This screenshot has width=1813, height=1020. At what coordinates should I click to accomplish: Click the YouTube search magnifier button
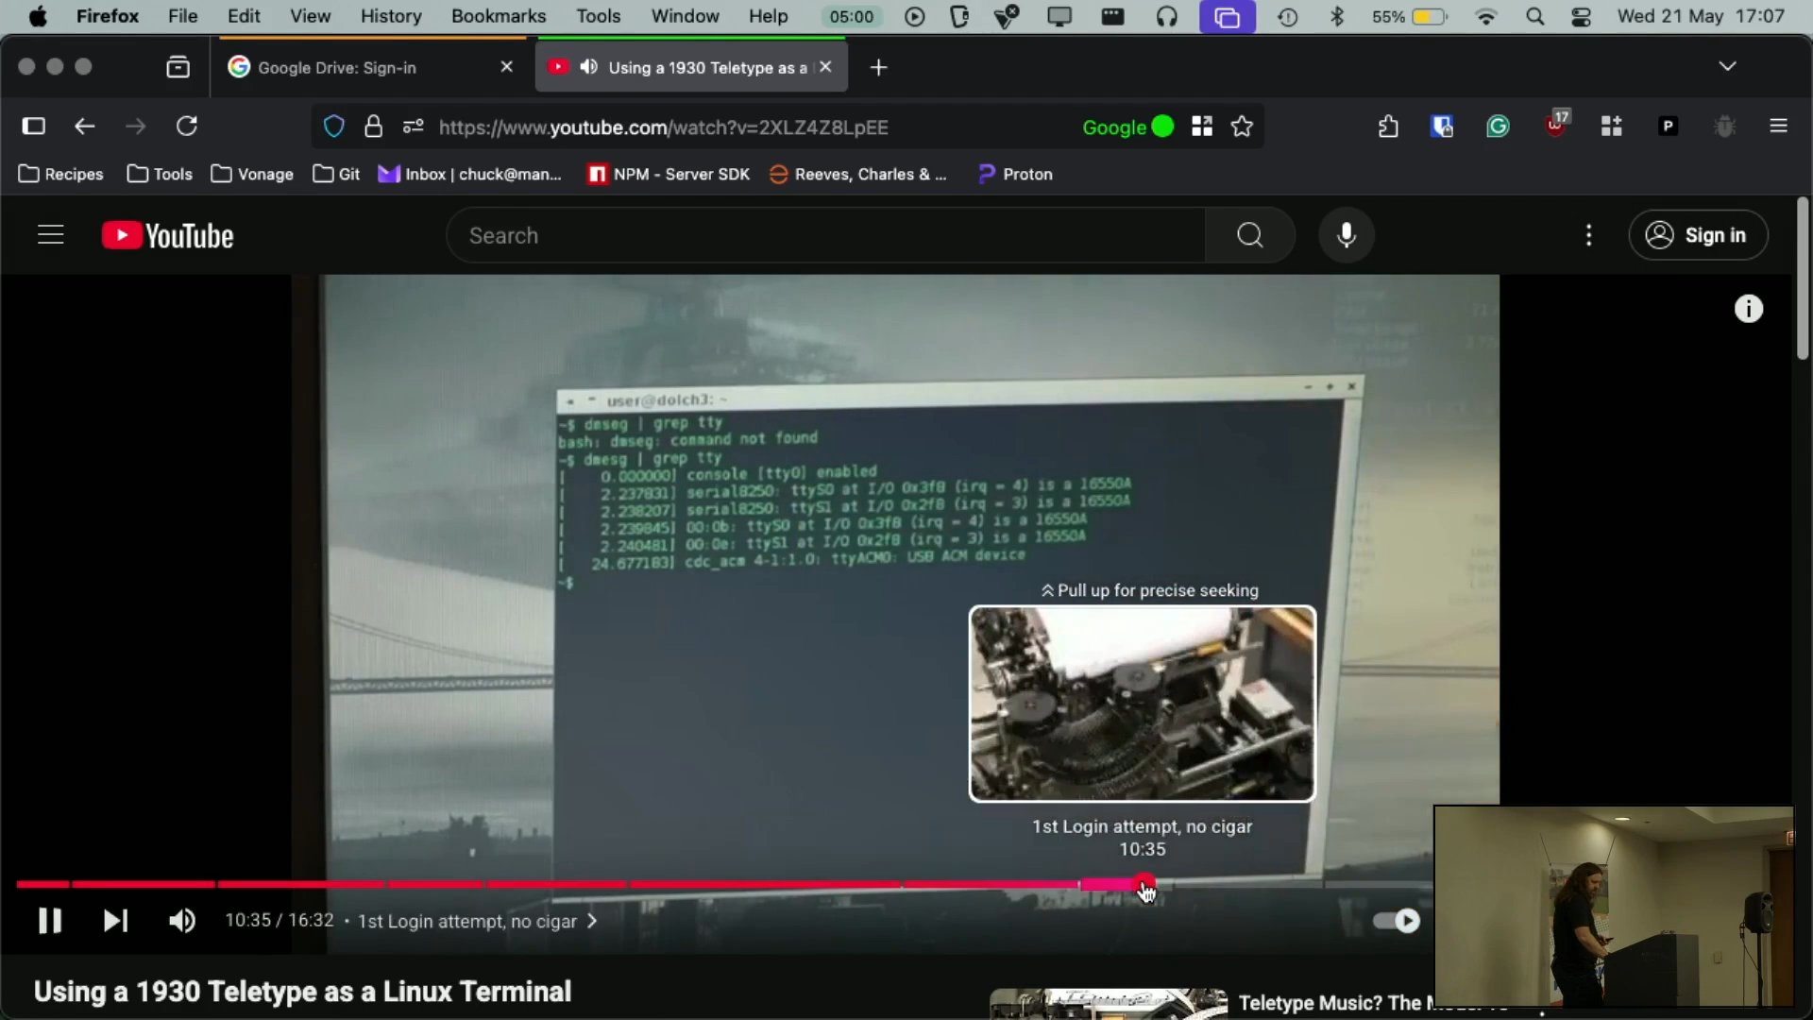1249,235
